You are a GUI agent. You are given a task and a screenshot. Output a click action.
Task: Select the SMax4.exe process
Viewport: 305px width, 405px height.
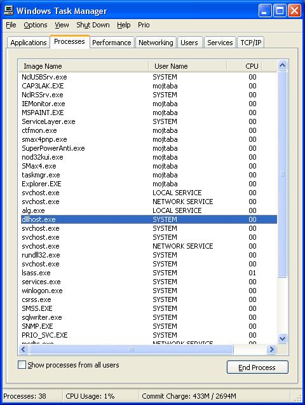pos(149,166)
